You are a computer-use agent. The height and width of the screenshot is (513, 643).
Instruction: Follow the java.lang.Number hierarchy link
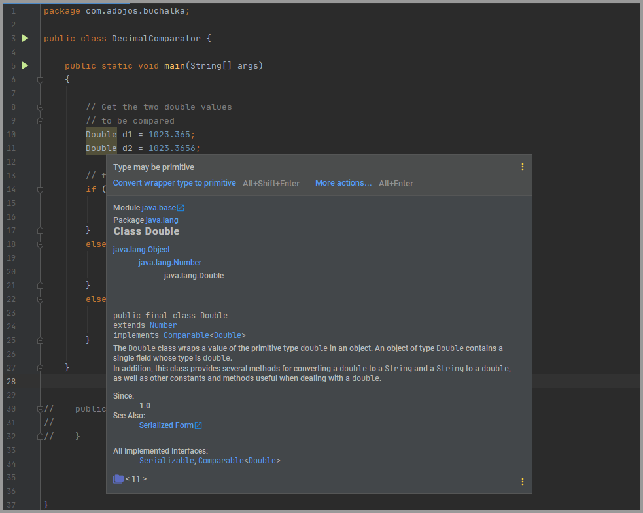point(169,263)
